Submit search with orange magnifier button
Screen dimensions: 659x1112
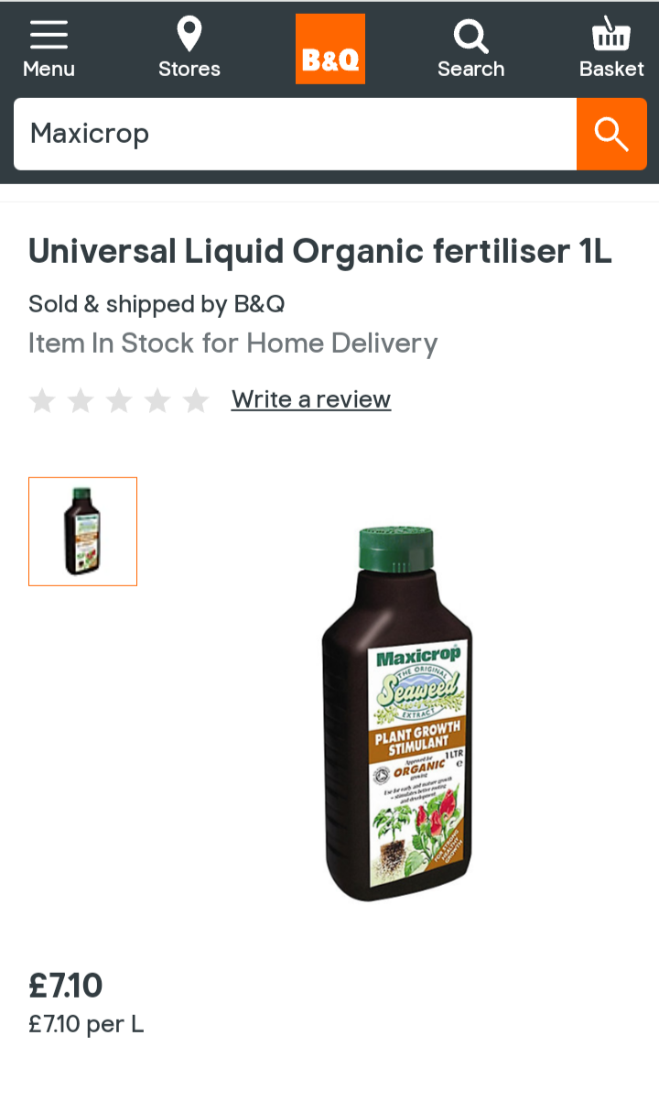tap(611, 134)
